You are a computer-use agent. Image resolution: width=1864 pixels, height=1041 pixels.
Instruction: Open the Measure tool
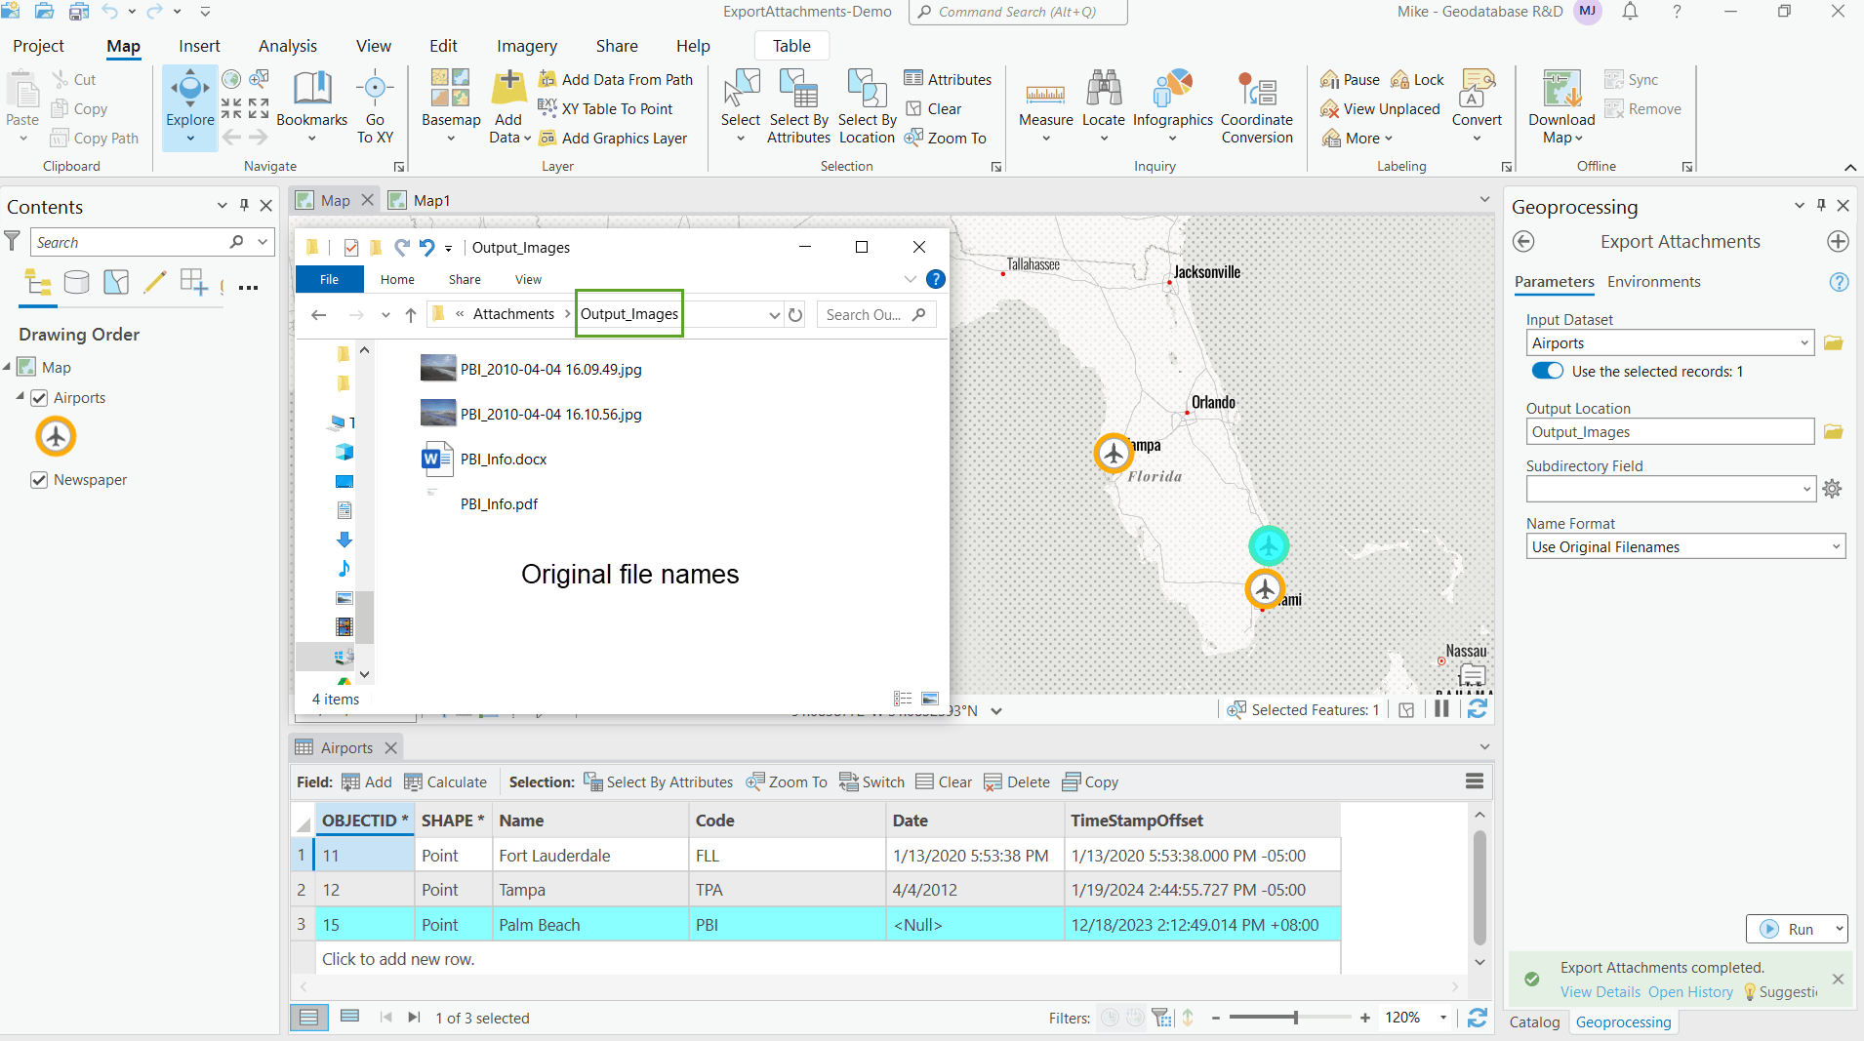1045,101
